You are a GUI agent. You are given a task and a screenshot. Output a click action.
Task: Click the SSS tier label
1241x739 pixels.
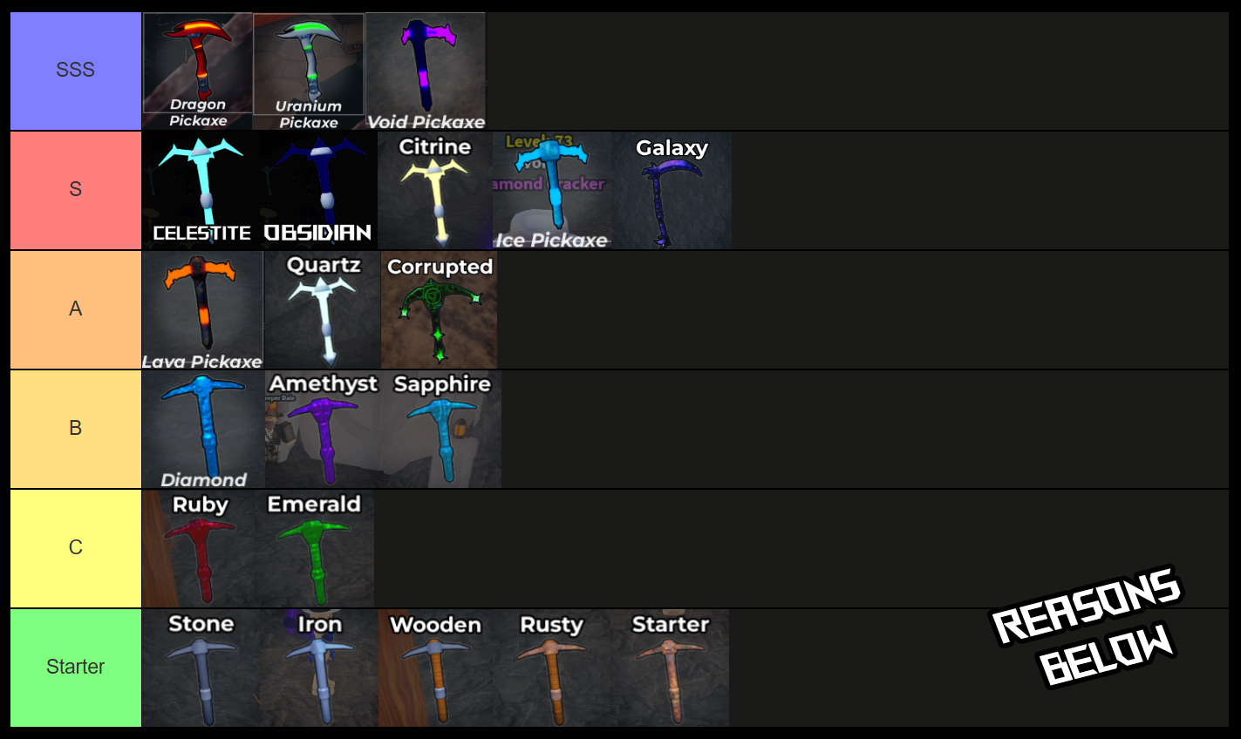click(76, 71)
